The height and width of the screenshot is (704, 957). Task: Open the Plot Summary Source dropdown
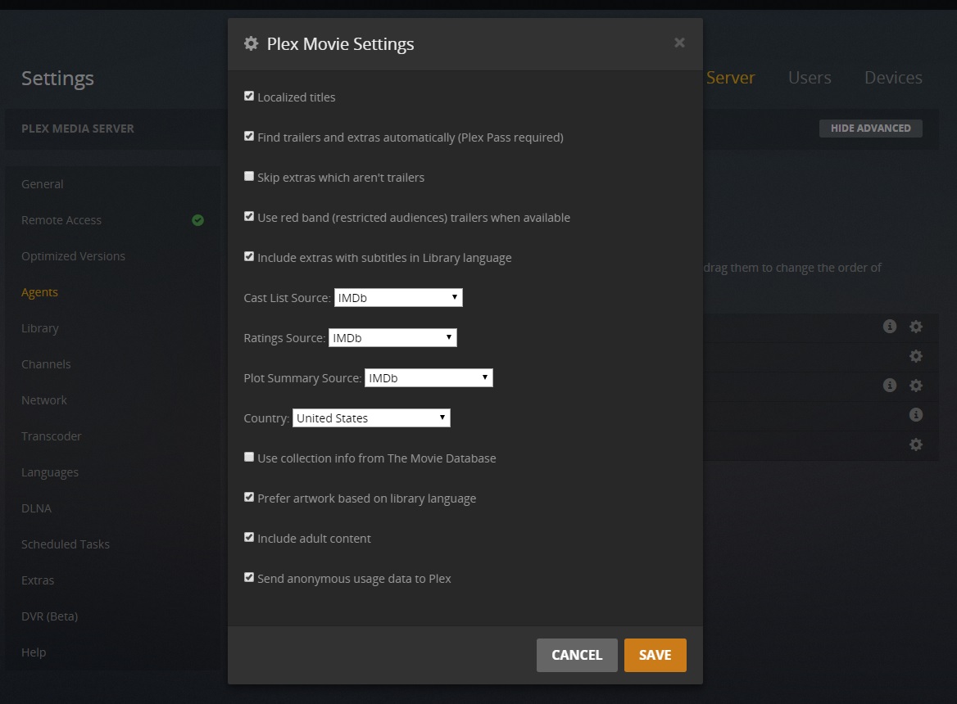tap(429, 378)
